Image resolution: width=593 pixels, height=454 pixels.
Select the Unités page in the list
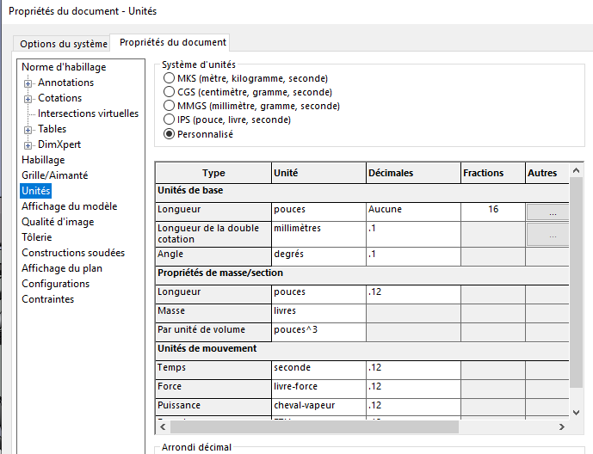click(x=36, y=191)
